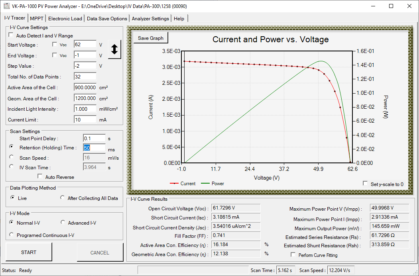Click the Incident Light Intensity field

85,109
